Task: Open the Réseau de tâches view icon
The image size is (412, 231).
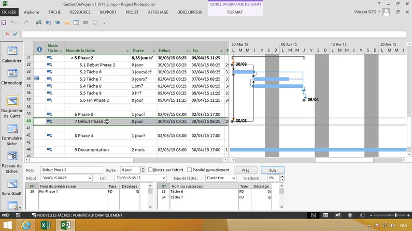Action: click(11, 157)
